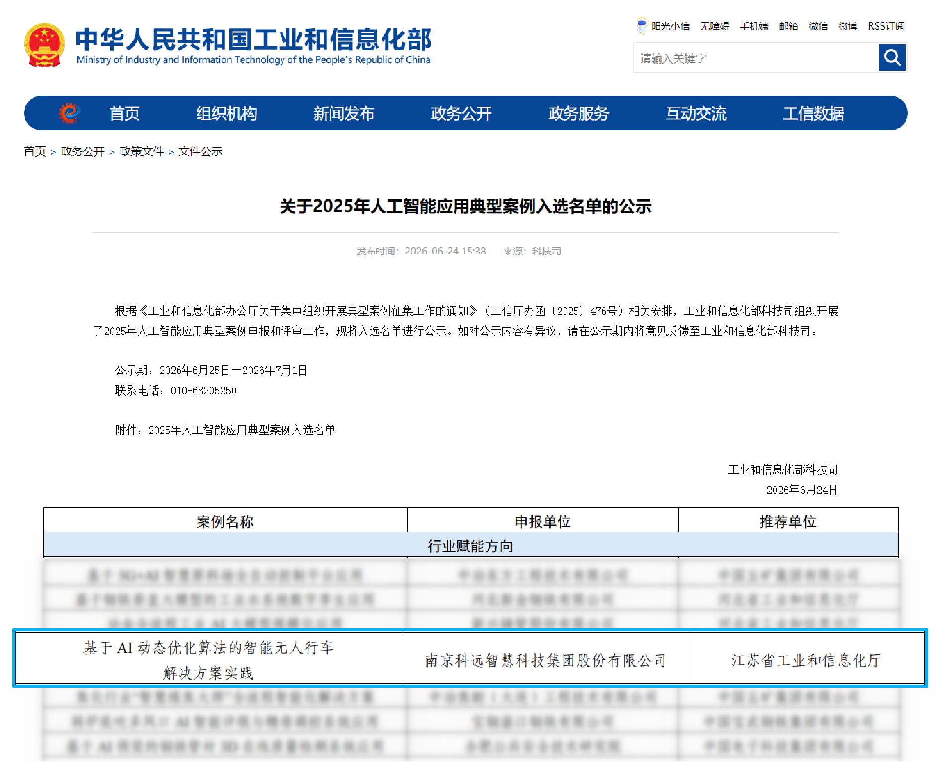Screen dimensions: 940x762
Task: Click the 公示期 date range line
Action: pyautogui.click(x=211, y=370)
